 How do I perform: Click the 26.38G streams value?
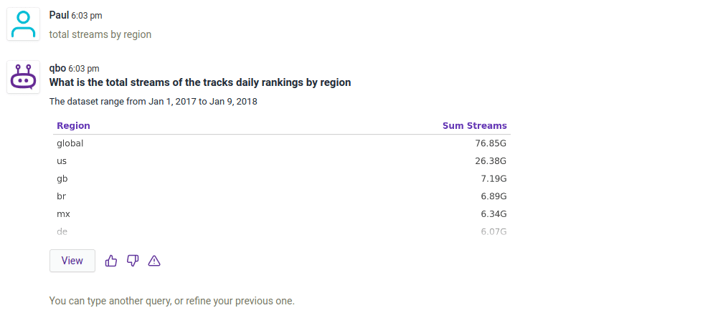[x=491, y=161]
